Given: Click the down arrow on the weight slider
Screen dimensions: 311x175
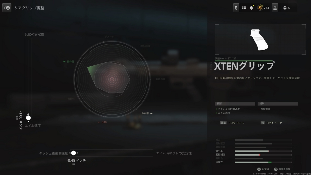Looking at the screenshot, I should coord(28,121).
